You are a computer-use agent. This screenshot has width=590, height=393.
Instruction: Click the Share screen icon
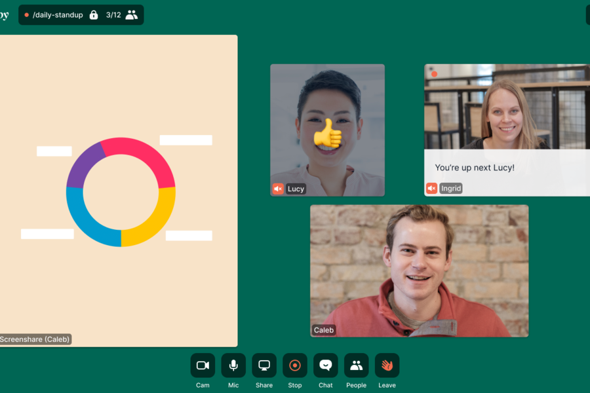264,365
